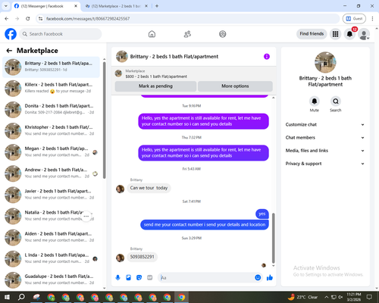
Task: Expand Privacy & support section
Action: (x=325, y=164)
